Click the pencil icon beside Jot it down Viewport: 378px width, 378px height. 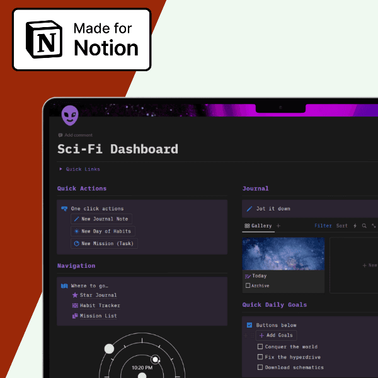tap(249, 209)
